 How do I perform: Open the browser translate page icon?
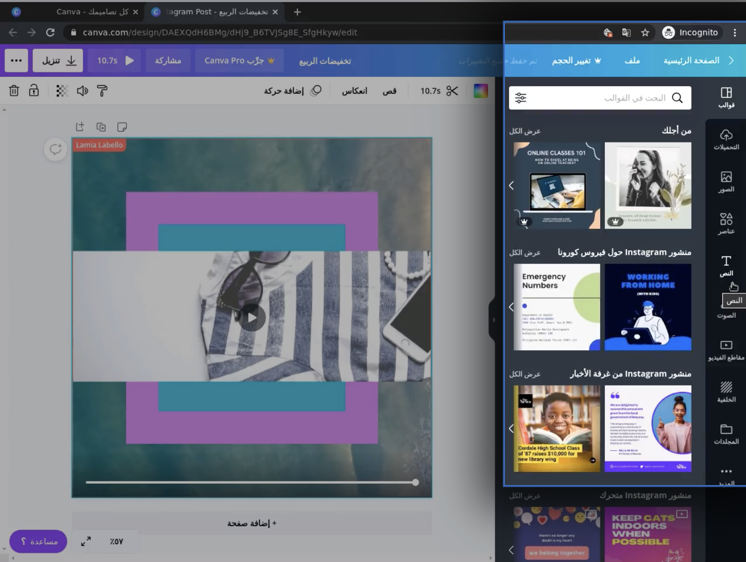coord(626,32)
